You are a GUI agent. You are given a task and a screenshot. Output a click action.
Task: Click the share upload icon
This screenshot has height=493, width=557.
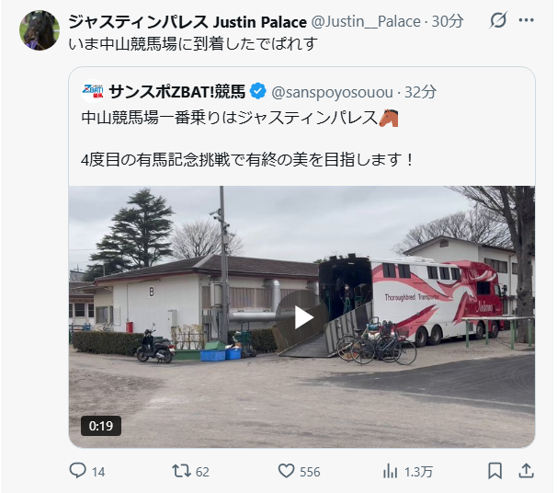click(526, 471)
